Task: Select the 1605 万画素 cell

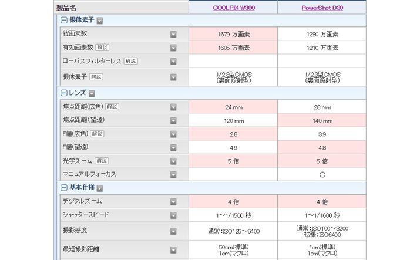Action: point(233,48)
